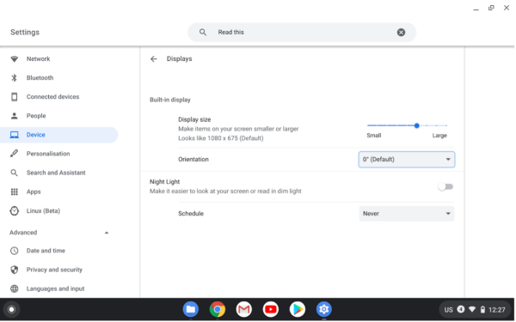Click the Linux (Beta) penguin icon

(x=14, y=210)
